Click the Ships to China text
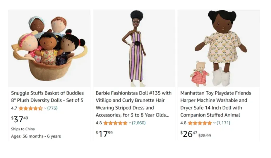271x158 pixels. point(23,129)
